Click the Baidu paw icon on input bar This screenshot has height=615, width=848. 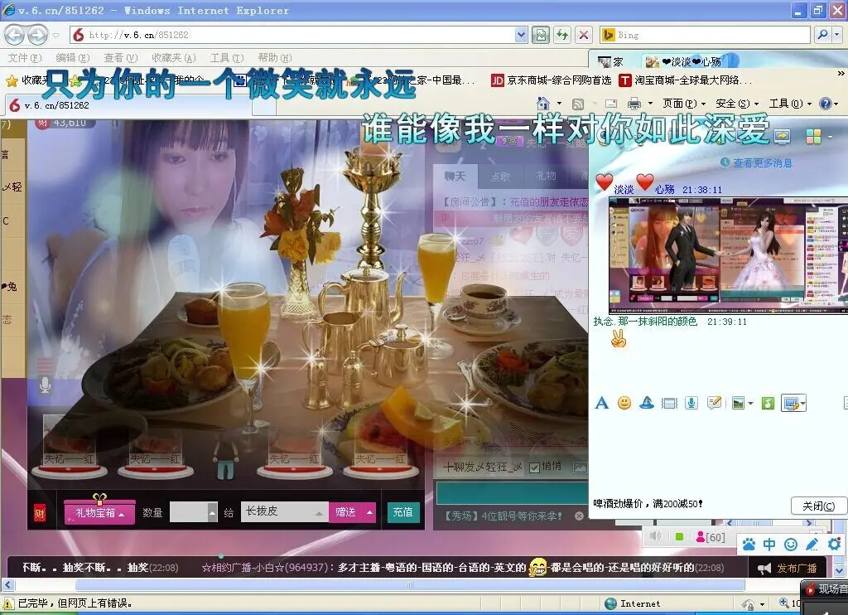tap(749, 544)
